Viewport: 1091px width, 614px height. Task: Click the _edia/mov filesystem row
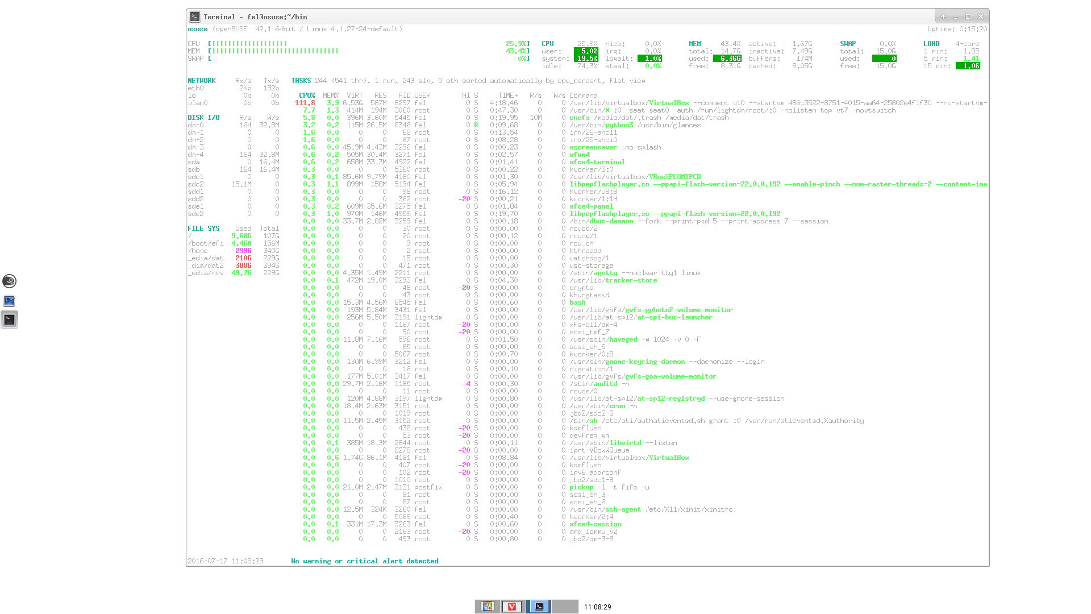point(234,273)
